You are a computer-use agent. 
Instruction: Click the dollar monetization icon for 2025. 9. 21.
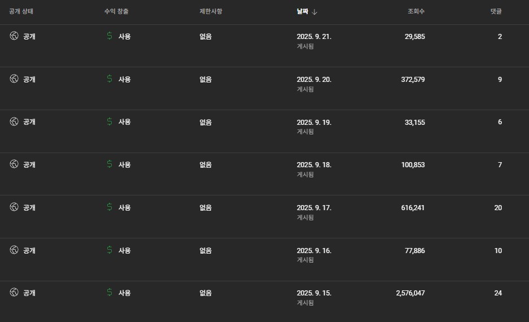pyautogui.click(x=110, y=36)
